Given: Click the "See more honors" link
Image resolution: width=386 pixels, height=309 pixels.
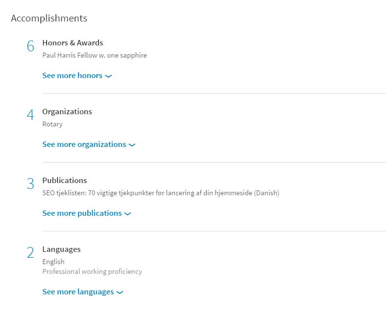Looking at the screenshot, I should coord(72,76).
